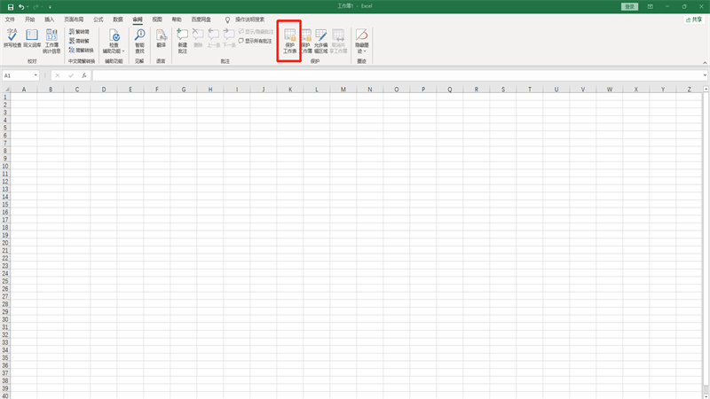
Task: Open 智能查找 smart lookup
Action: tap(139, 40)
